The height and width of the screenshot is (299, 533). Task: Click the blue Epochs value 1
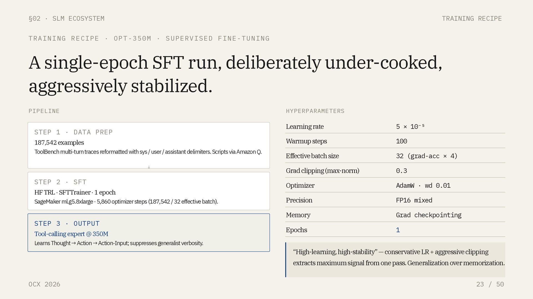tap(398, 230)
